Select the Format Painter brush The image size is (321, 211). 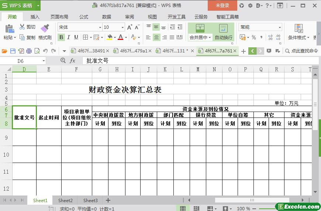45,28
